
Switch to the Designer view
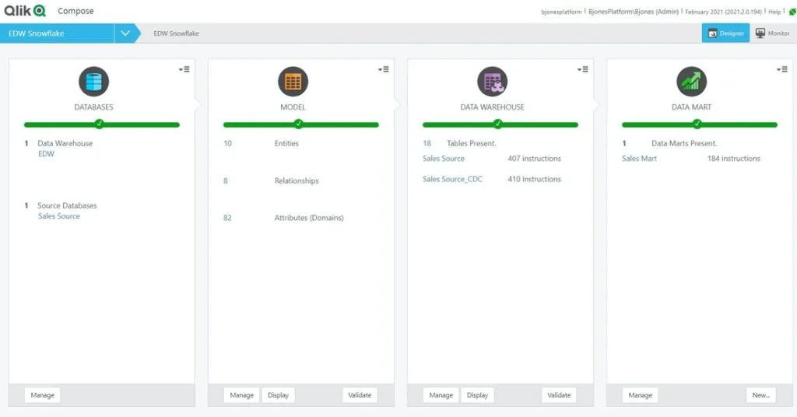(725, 33)
